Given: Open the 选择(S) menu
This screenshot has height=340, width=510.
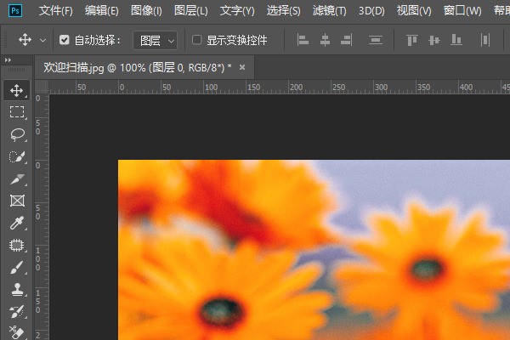Looking at the screenshot, I should (283, 11).
